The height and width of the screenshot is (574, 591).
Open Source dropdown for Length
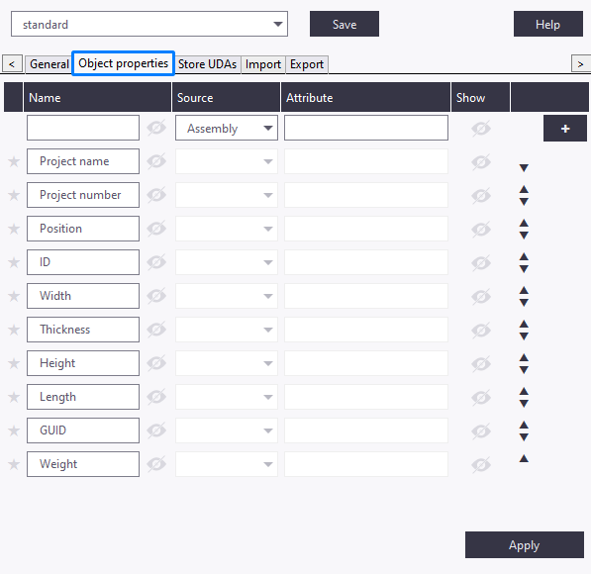227,397
